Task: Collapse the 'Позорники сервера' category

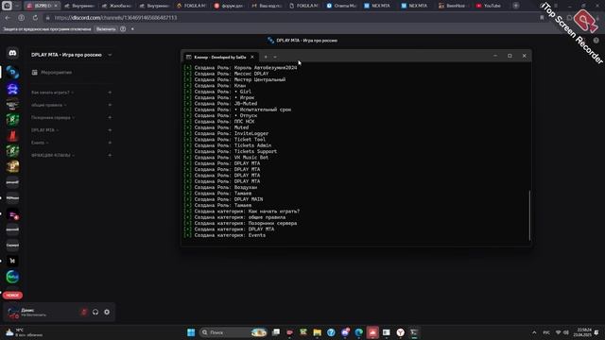Action: [53, 117]
